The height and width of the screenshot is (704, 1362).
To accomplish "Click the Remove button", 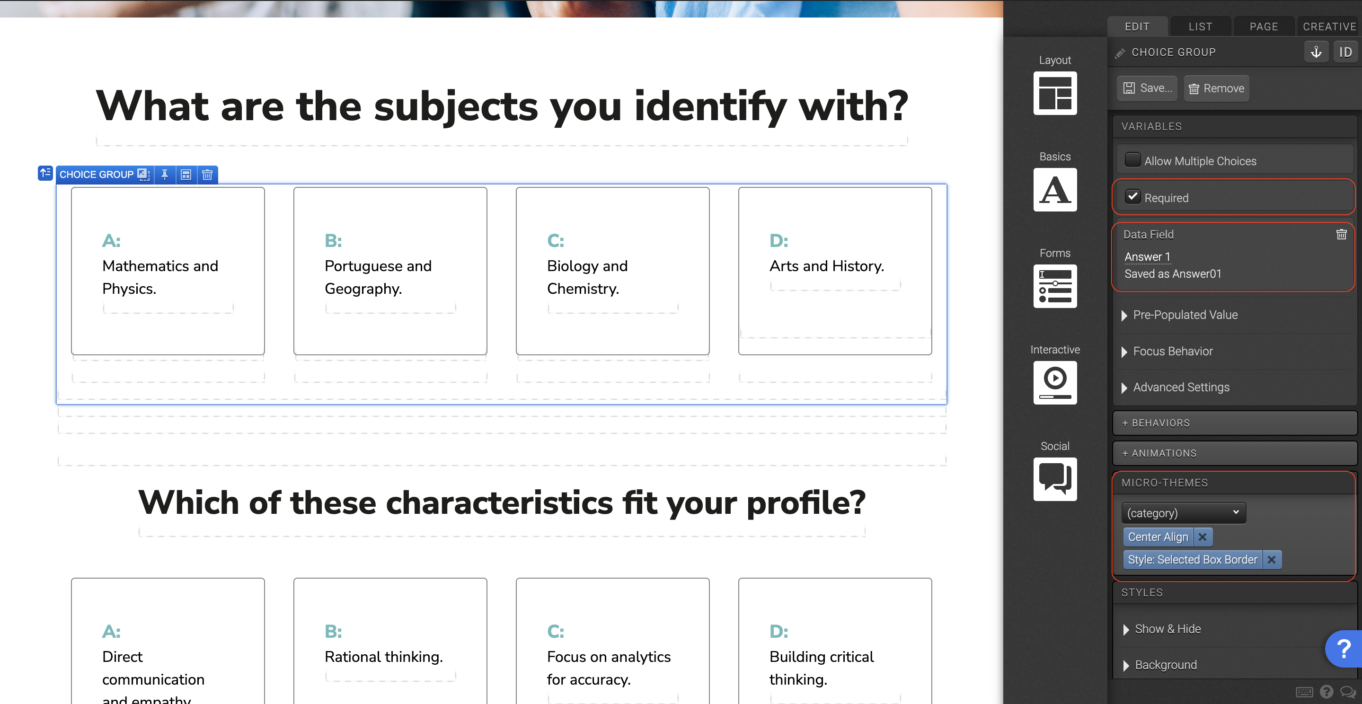I will click(x=1217, y=88).
